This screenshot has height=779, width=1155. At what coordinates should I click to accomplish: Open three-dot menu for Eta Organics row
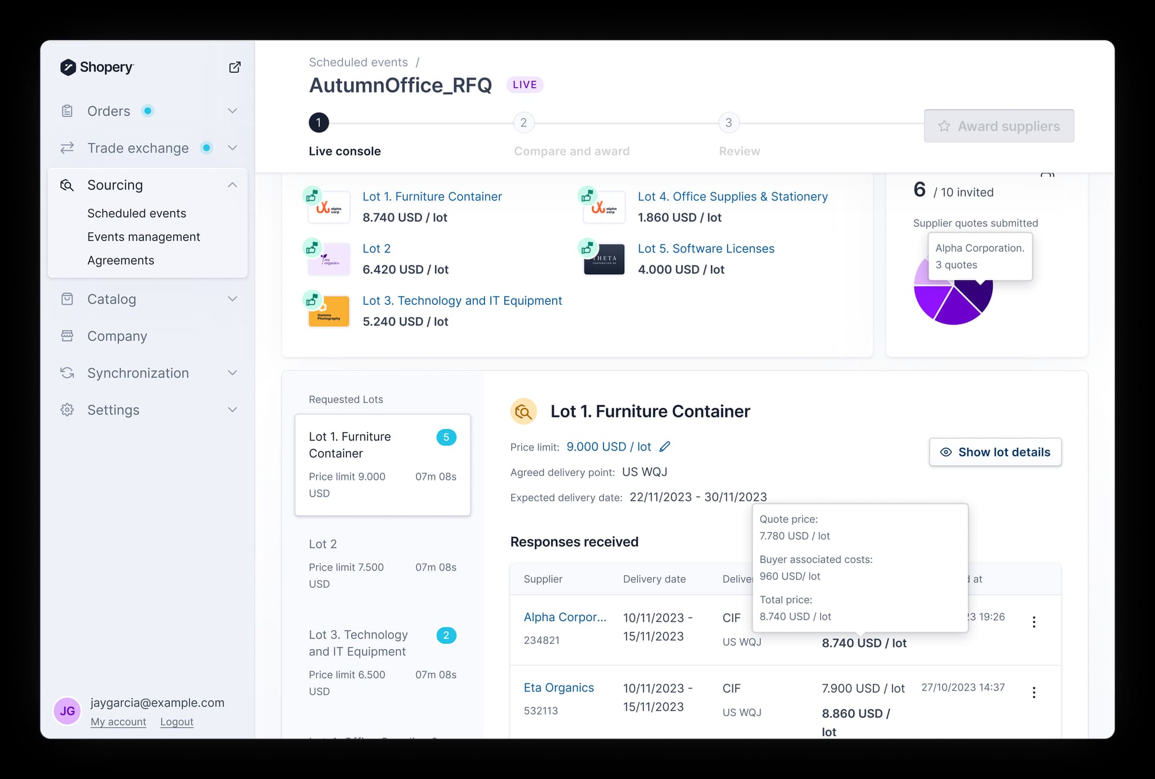pyautogui.click(x=1034, y=692)
